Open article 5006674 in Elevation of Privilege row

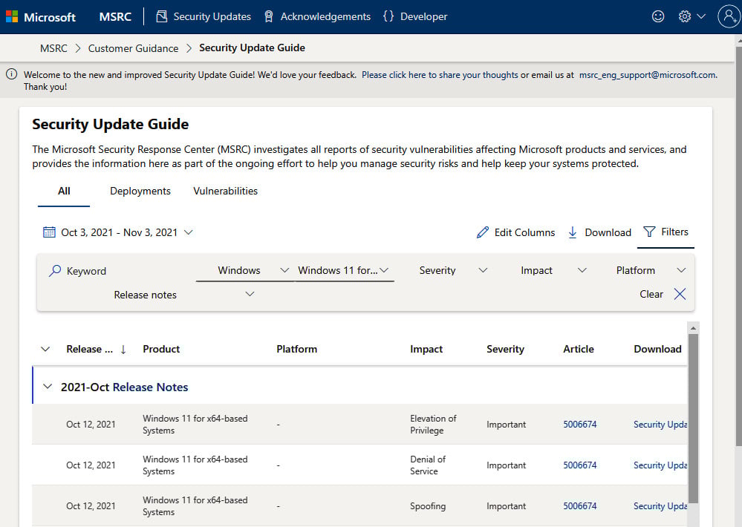coord(579,425)
